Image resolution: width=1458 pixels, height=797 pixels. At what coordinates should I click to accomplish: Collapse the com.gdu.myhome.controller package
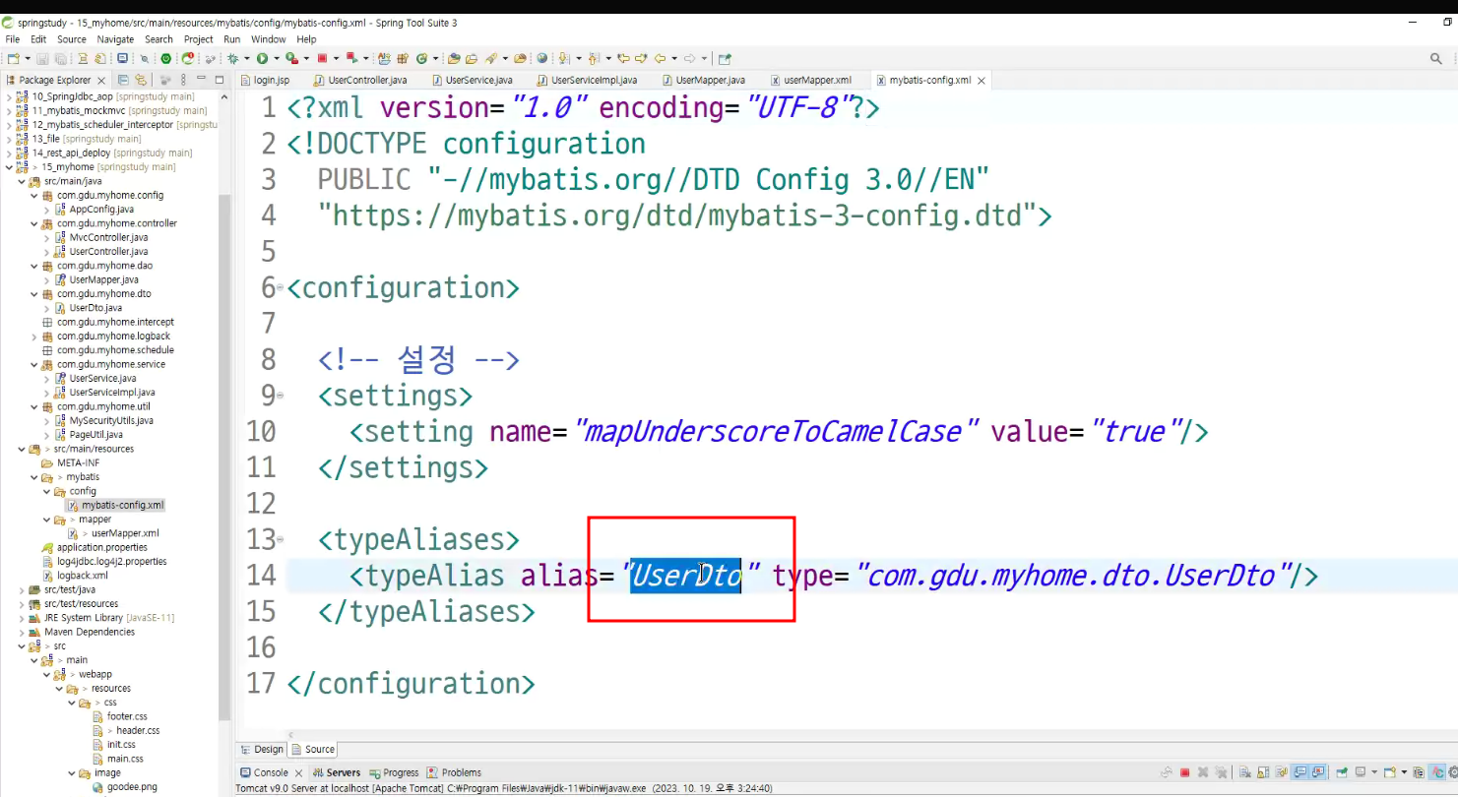(34, 223)
